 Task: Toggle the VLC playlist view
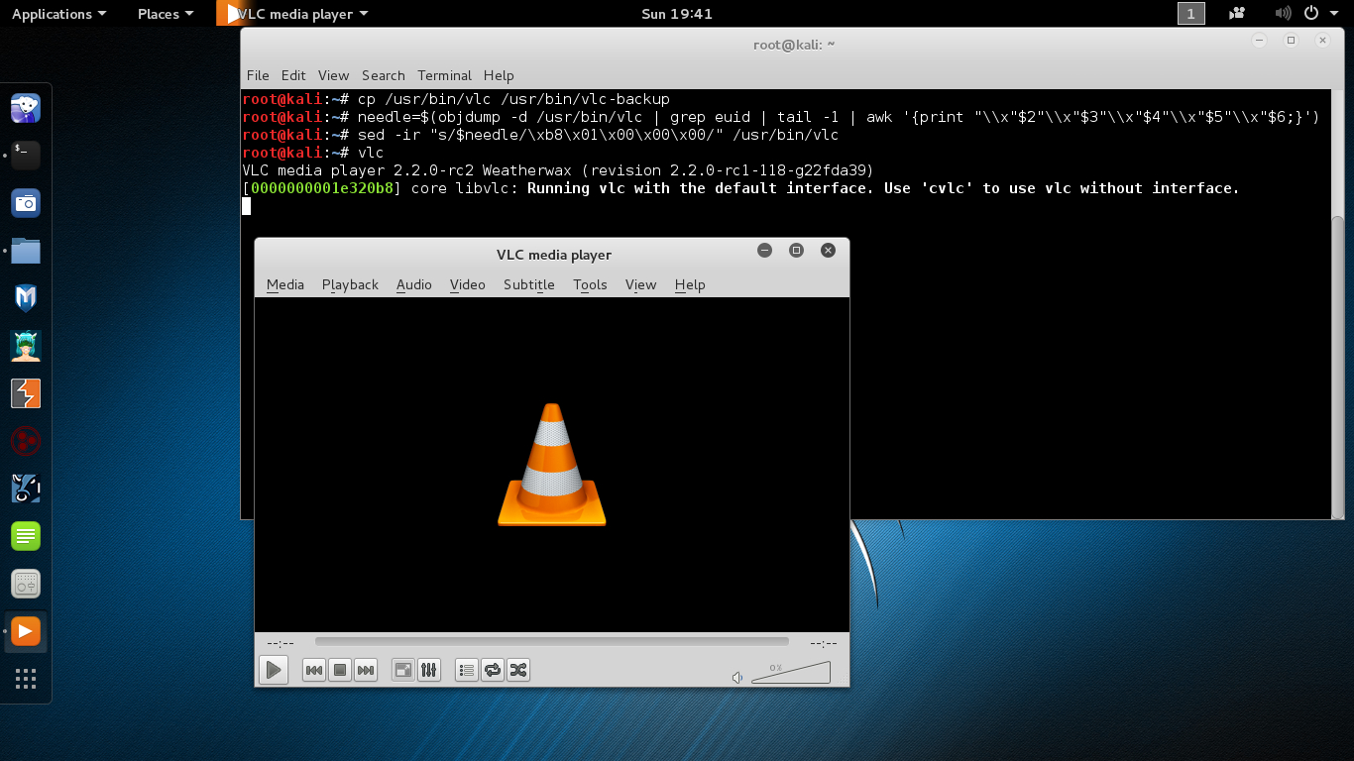pos(467,671)
